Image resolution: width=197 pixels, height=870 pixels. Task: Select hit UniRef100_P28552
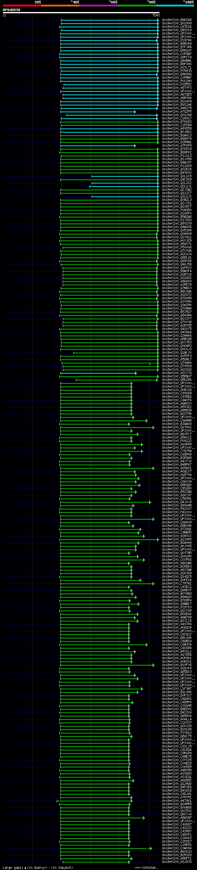point(177,85)
